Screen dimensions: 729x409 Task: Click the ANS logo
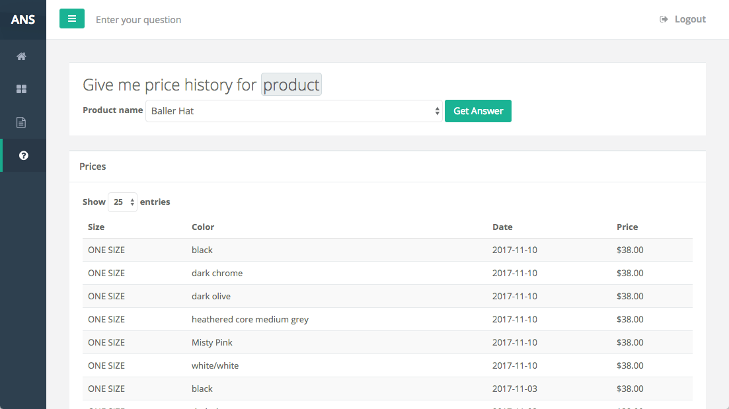click(23, 19)
